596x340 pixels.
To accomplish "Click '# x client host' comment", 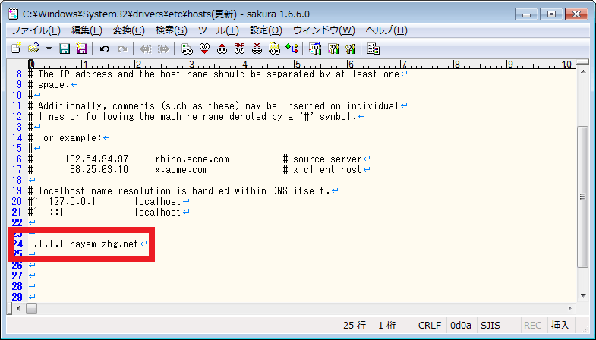I will tap(322, 169).
